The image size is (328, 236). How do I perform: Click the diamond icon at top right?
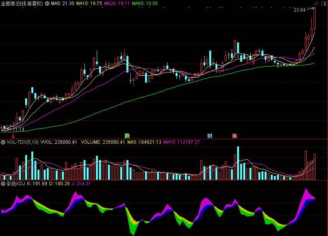316,3
